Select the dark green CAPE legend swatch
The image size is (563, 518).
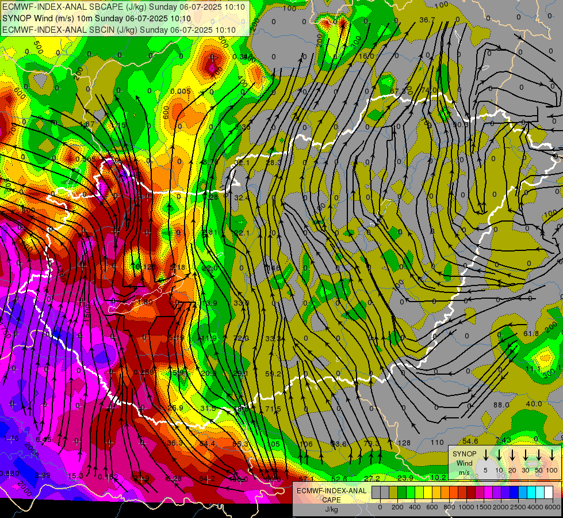402,492
